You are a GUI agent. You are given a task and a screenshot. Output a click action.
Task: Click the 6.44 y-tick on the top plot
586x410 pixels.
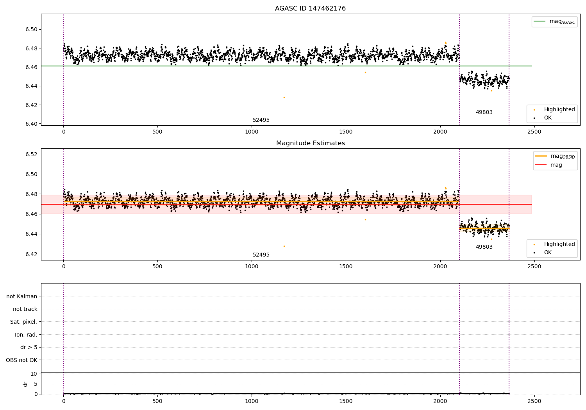click(31, 86)
